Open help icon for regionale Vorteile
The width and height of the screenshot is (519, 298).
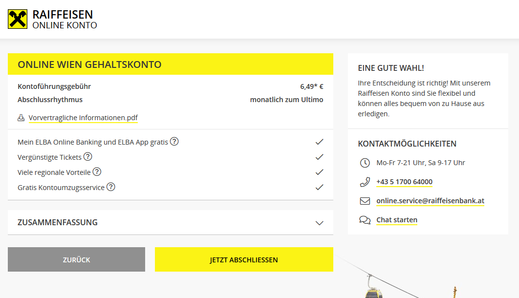(97, 172)
